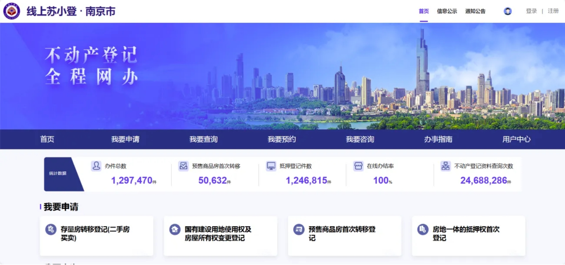The height and width of the screenshot is (265, 565).
Task: Click the 存量房转移登记 card icon
Action: pyautogui.click(x=51, y=229)
